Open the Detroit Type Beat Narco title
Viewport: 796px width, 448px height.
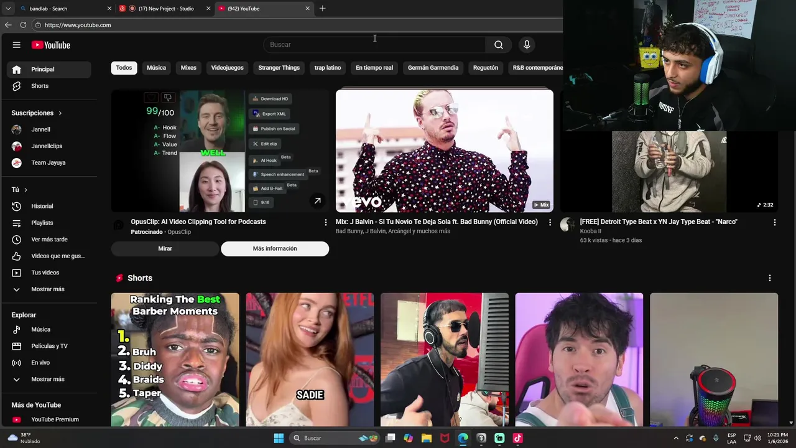pyautogui.click(x=659, y=222)
